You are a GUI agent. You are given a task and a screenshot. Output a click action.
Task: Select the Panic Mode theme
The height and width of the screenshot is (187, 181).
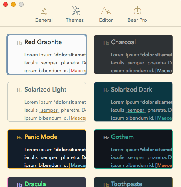tap(47, 149)
